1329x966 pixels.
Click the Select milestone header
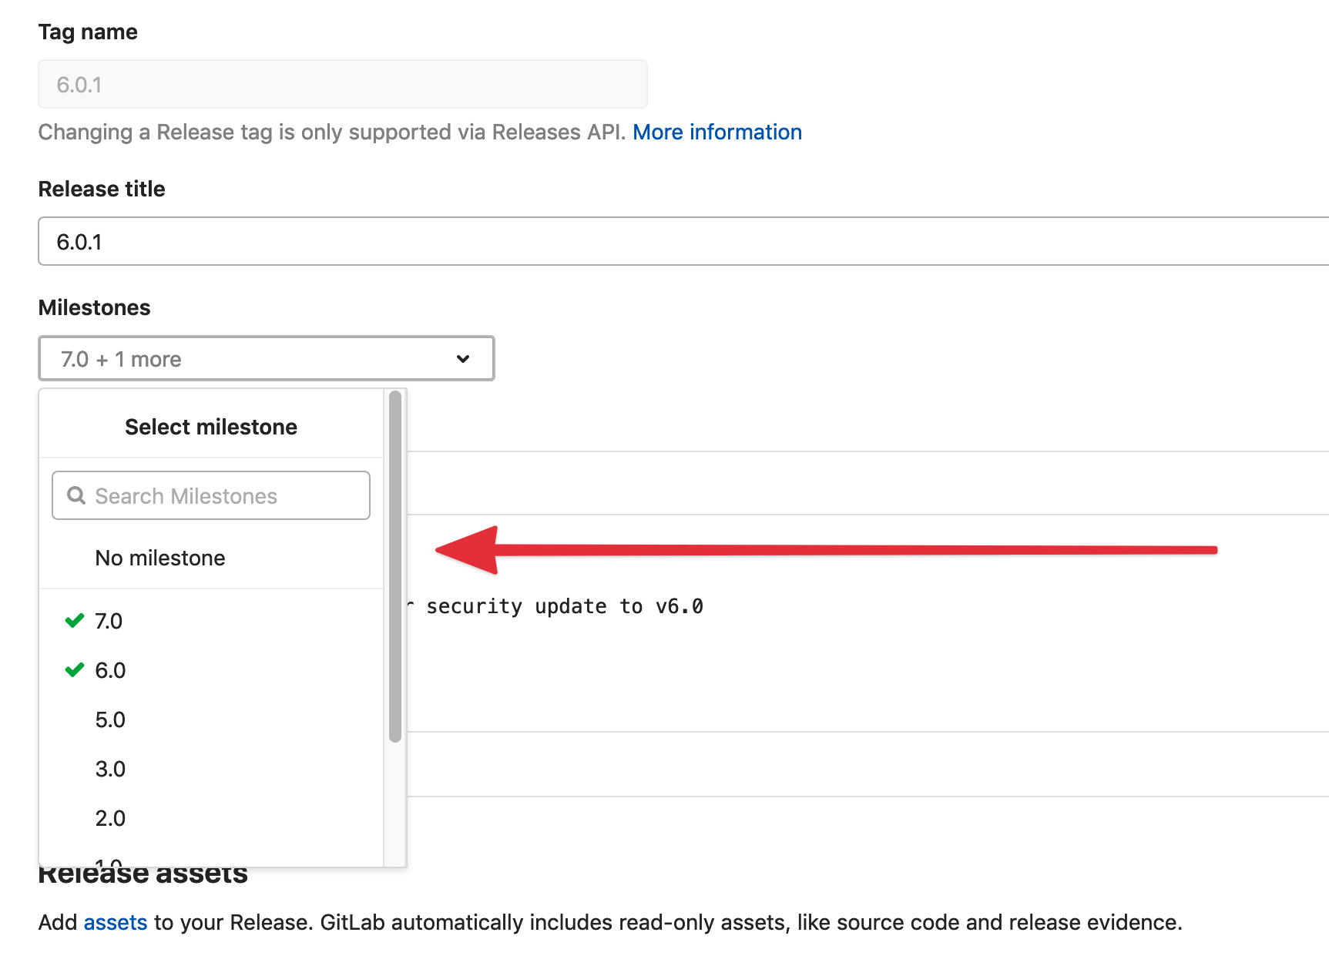point(211,426)
